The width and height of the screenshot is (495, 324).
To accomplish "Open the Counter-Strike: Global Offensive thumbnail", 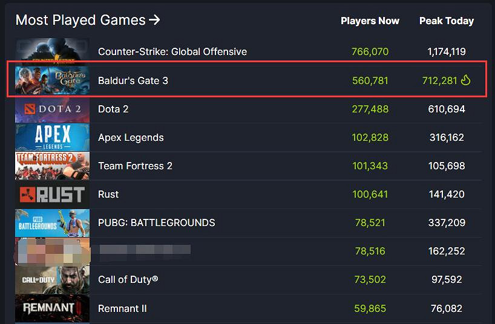I will (52, 51).
